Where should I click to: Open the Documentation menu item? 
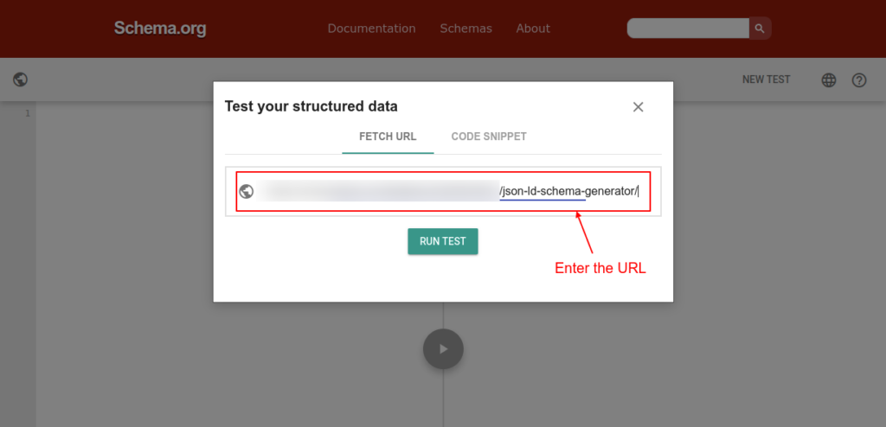[x=371, y=29]
